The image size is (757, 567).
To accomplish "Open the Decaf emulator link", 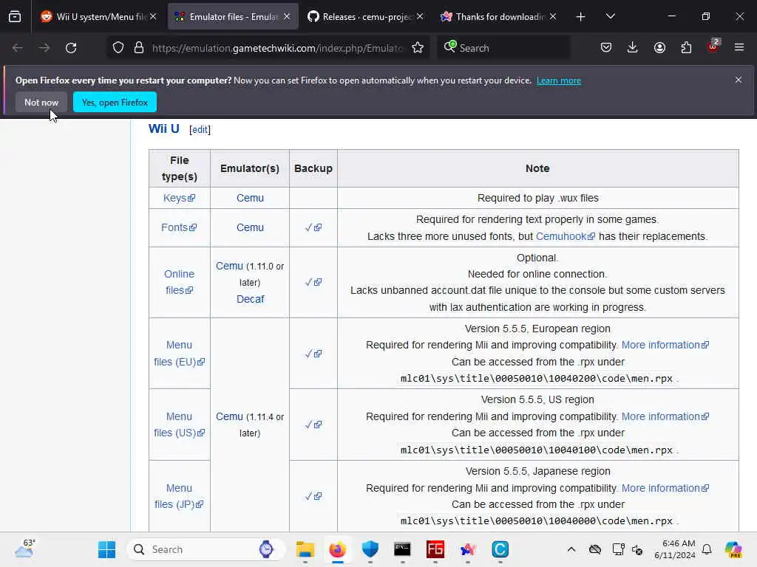I will pyautogui.click(x=250, y=299).
